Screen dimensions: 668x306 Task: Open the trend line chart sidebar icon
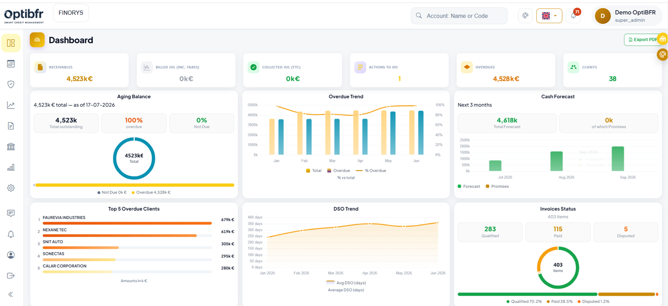click(x=11, y=105)
